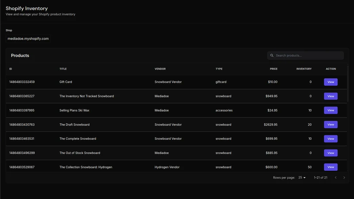
Task: View The Inventory Not Tracked Snowboard
Action: (x=331, y=96)
